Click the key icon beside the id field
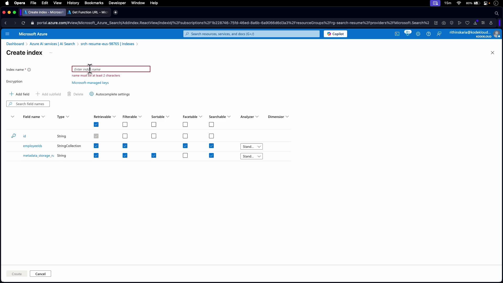This screenshot has height=283, width=503. click(14, 136)
